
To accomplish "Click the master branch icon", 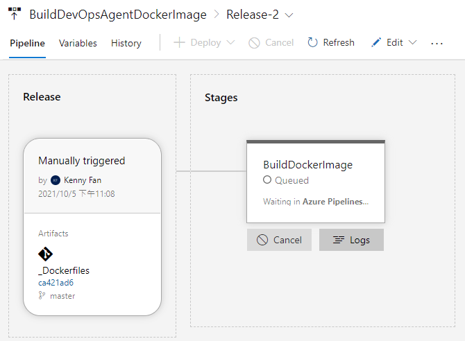I will [42, 296].
